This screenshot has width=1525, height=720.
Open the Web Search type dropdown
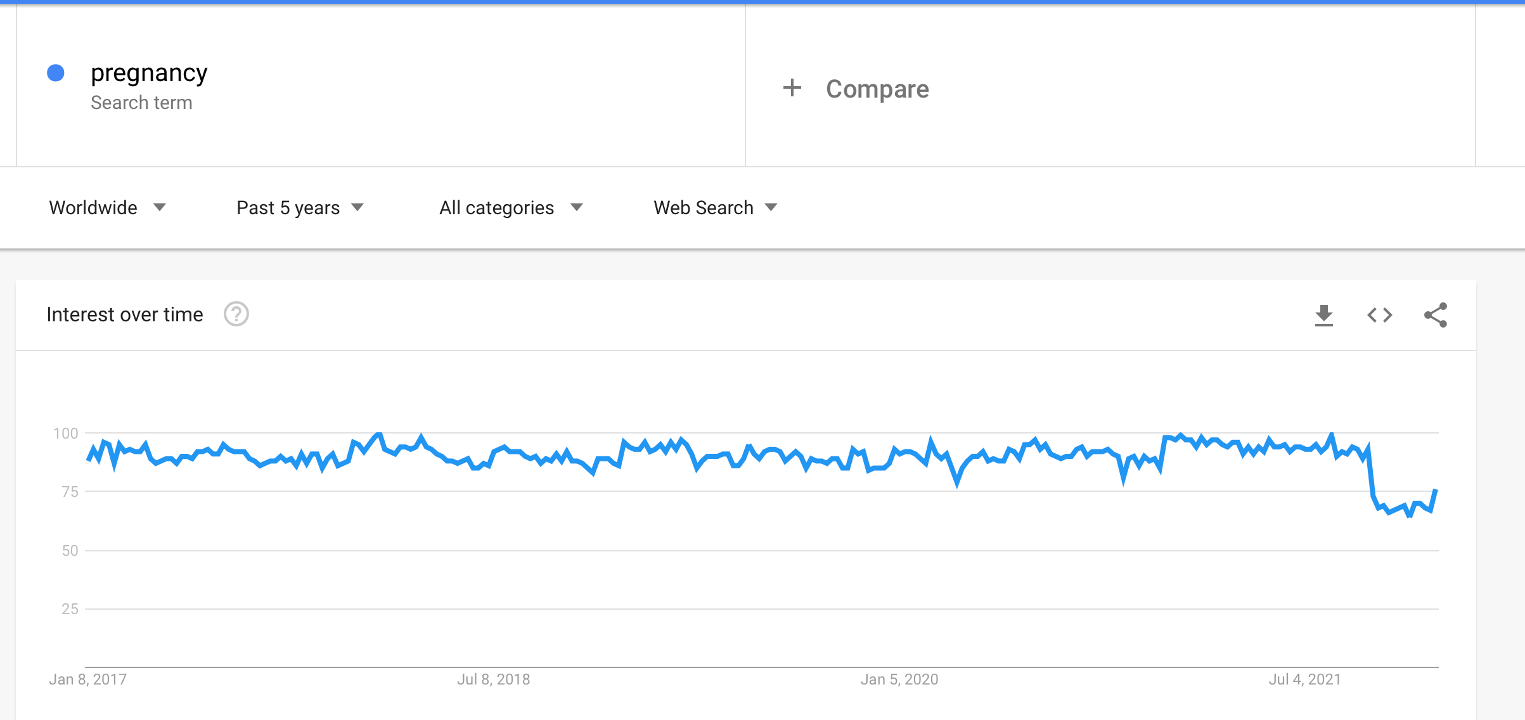click(715, 208)
